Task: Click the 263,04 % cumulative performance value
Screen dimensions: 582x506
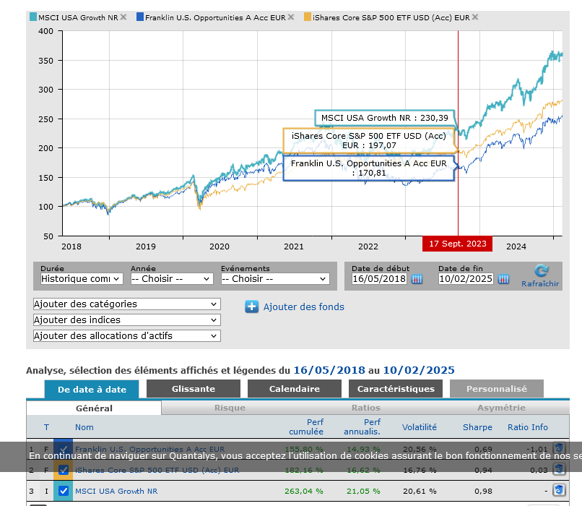Action: click(303, 491)
